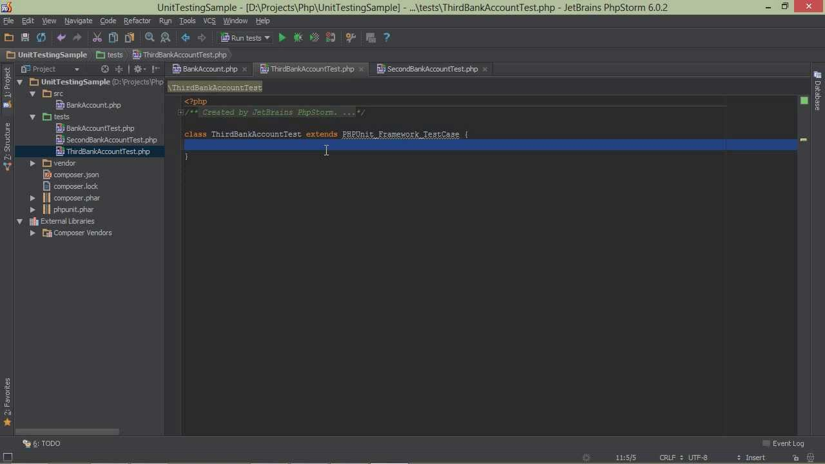This screenshot has height=464, width=825.
Task: Click the Redo arrow in toolbar
Action: click(x=77, y=38)
